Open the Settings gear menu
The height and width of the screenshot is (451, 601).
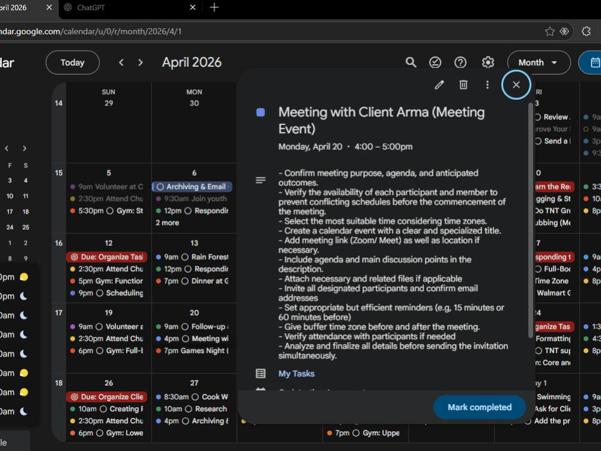(487, 63)
